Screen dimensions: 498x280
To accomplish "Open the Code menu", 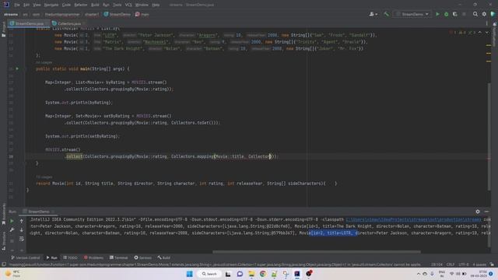I will 66,5.
